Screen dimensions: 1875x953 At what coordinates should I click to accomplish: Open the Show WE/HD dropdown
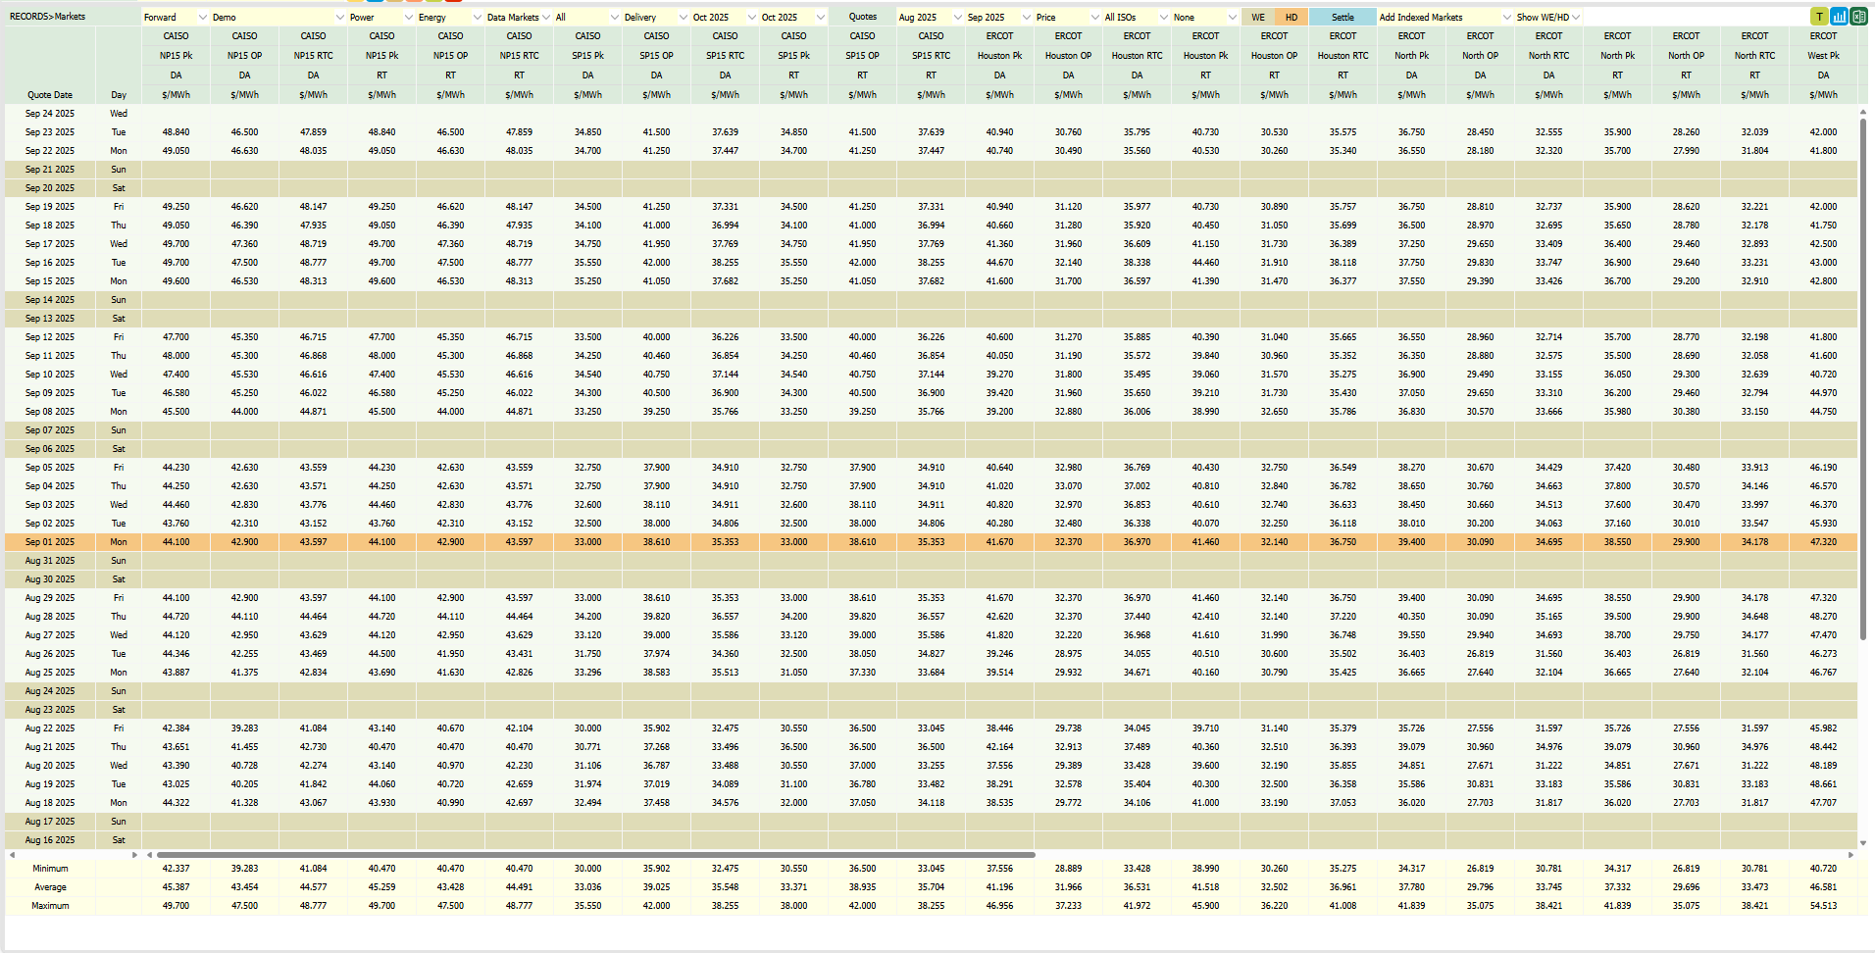pos(1548,17)
